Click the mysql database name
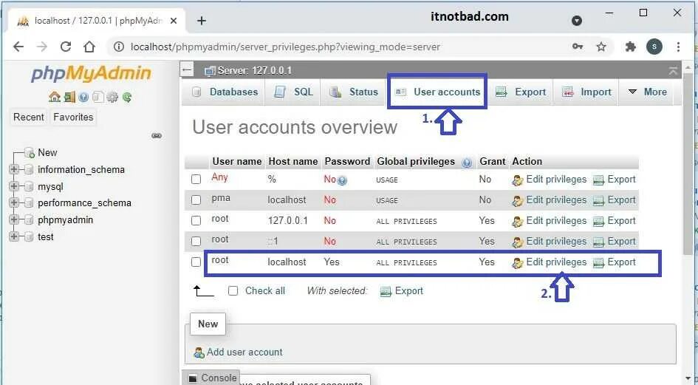This screenshot has width=698, height=385. coord(50,186)
